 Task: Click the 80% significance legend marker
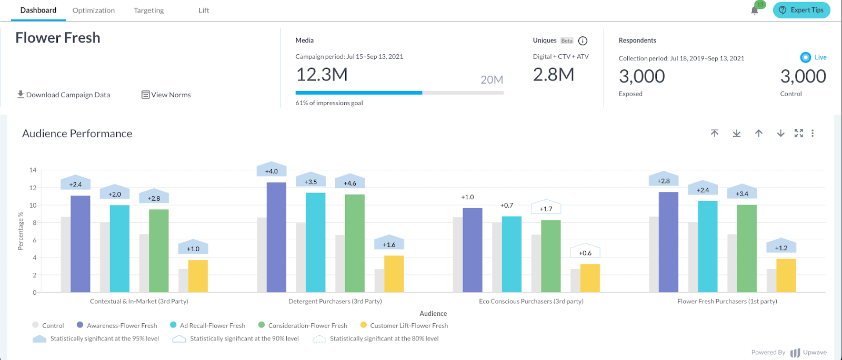[x=319, y=339]
